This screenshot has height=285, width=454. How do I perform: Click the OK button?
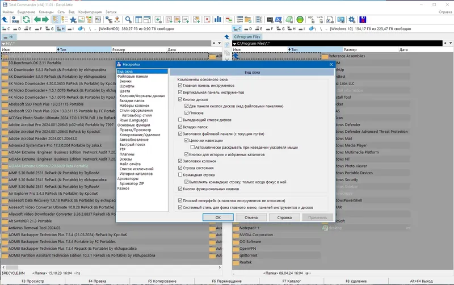pyautogui.click(x=218, y=217)
